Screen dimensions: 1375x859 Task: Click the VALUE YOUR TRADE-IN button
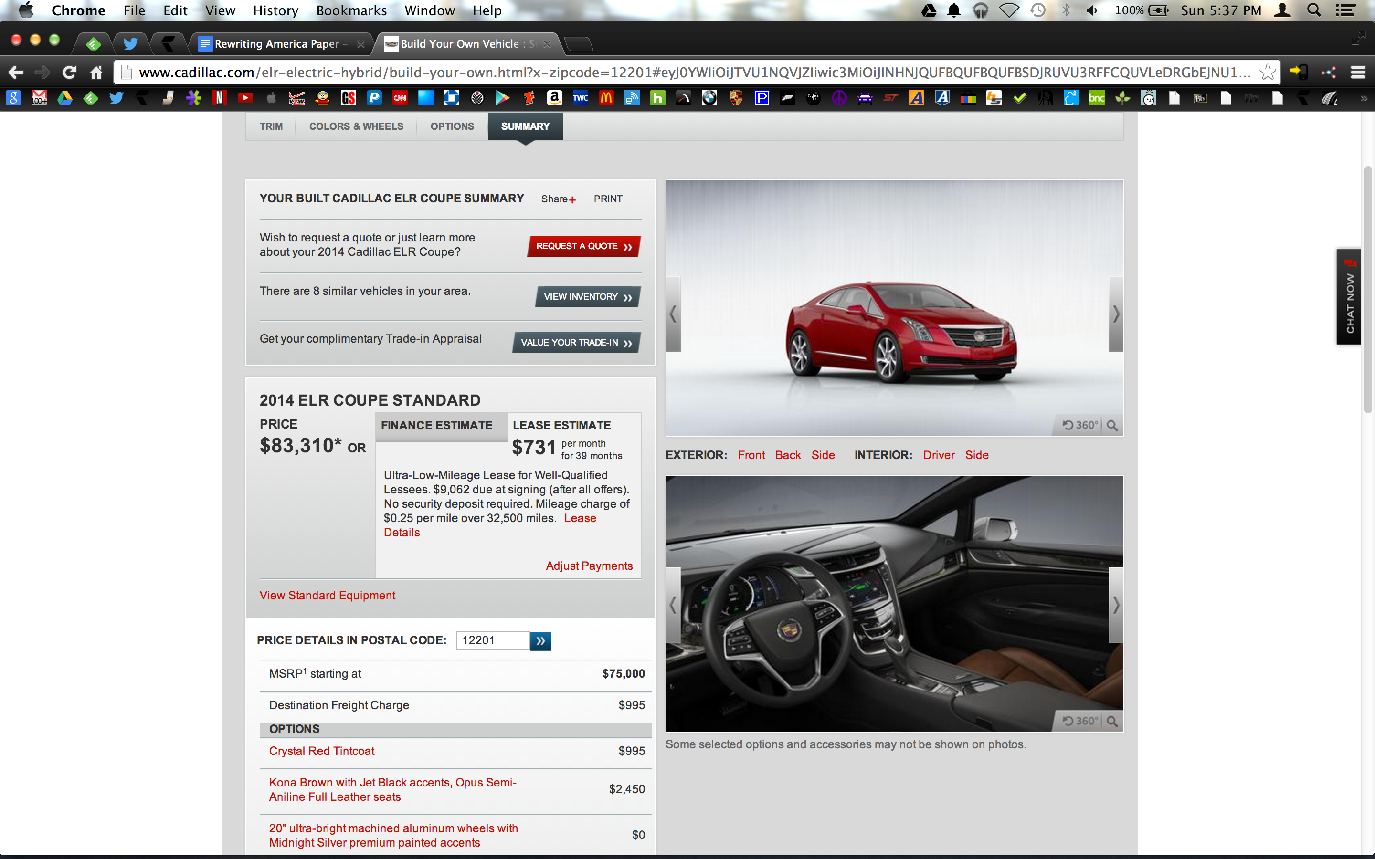coord(576,343)
